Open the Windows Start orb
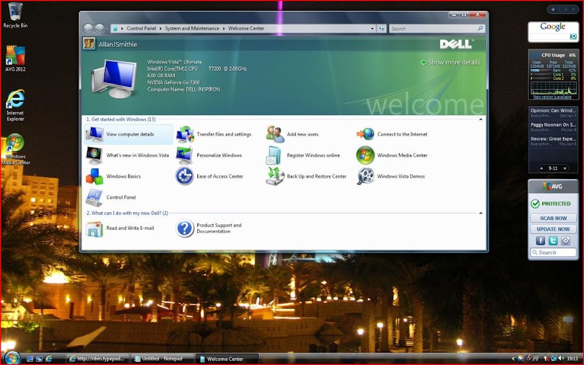Viewport: 584px width, 365px height. [12, 358]
